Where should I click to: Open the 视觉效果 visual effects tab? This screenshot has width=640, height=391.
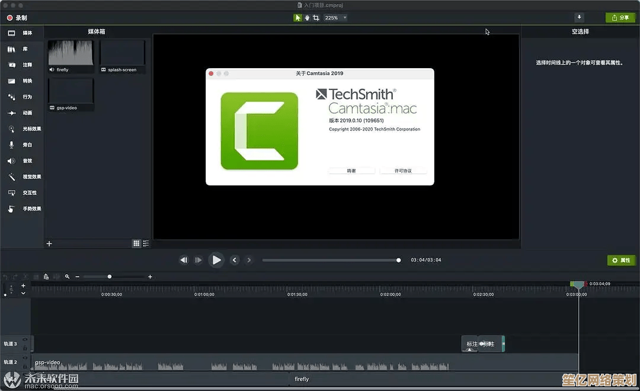pyautogui.click(x=21, y=177)
